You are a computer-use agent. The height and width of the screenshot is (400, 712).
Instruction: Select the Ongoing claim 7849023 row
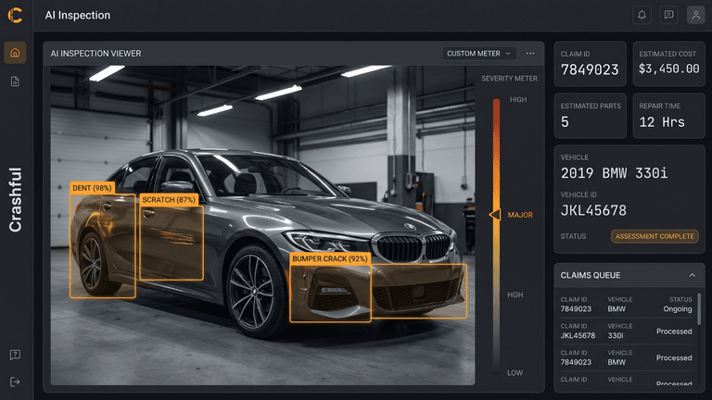click(626, 305)
